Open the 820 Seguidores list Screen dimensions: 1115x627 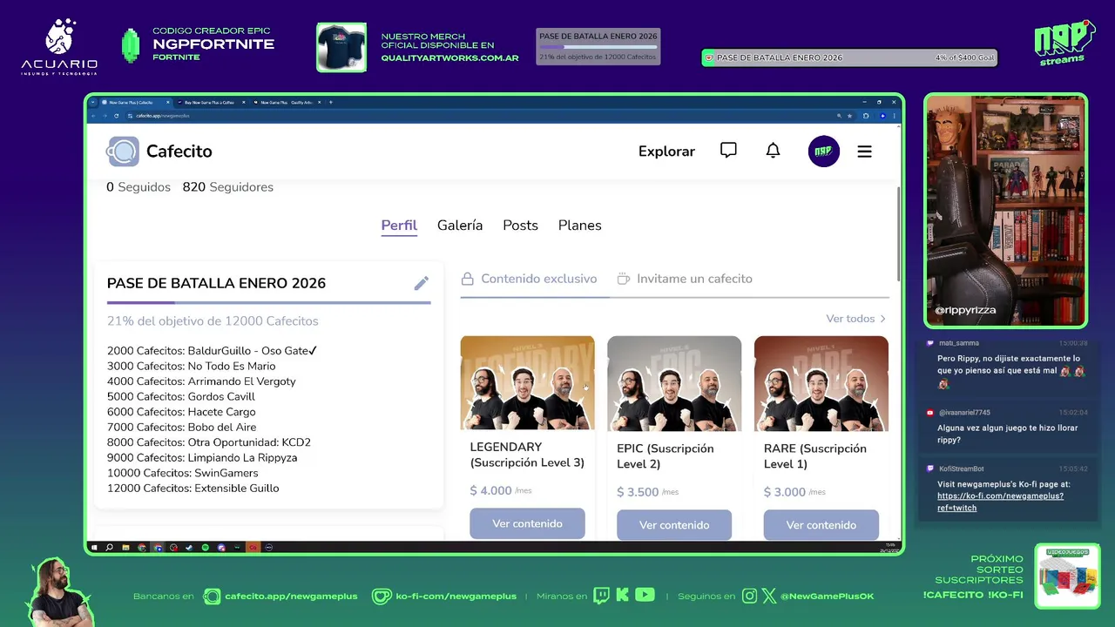tap(228, 187)
